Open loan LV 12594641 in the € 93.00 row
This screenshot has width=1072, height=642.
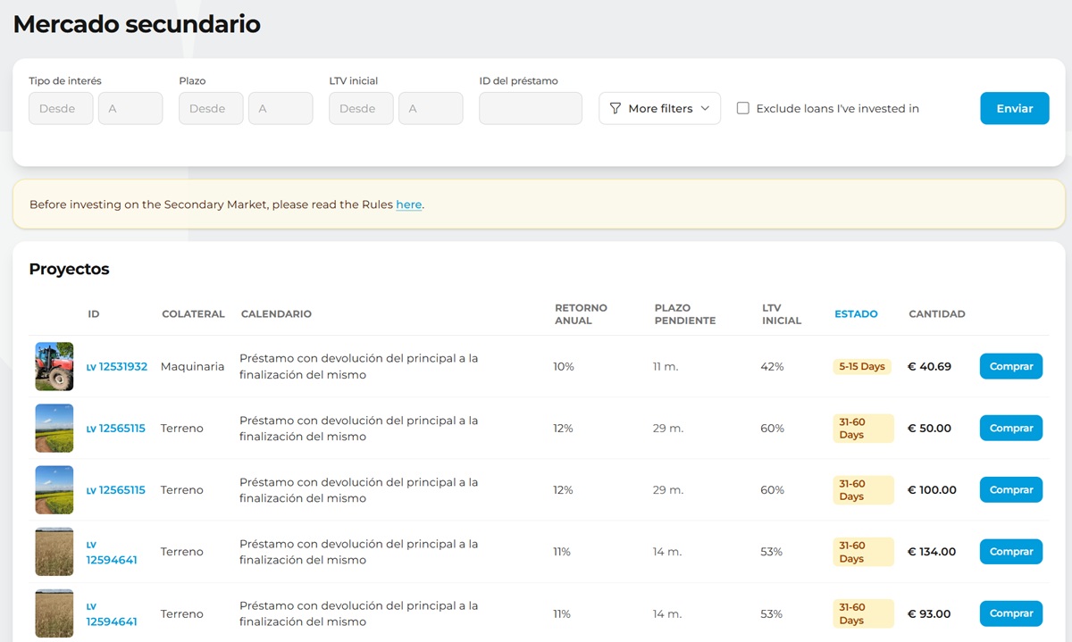pyautogui.click(x=112, y=613)
